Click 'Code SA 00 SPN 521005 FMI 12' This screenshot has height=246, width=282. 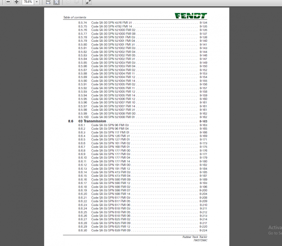point(113,92)
